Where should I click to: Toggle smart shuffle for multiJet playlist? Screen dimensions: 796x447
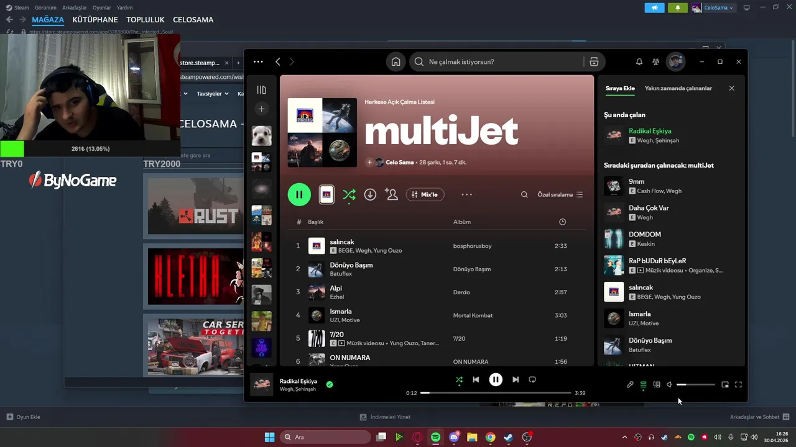pyautogui.click(x=349, y=195)
